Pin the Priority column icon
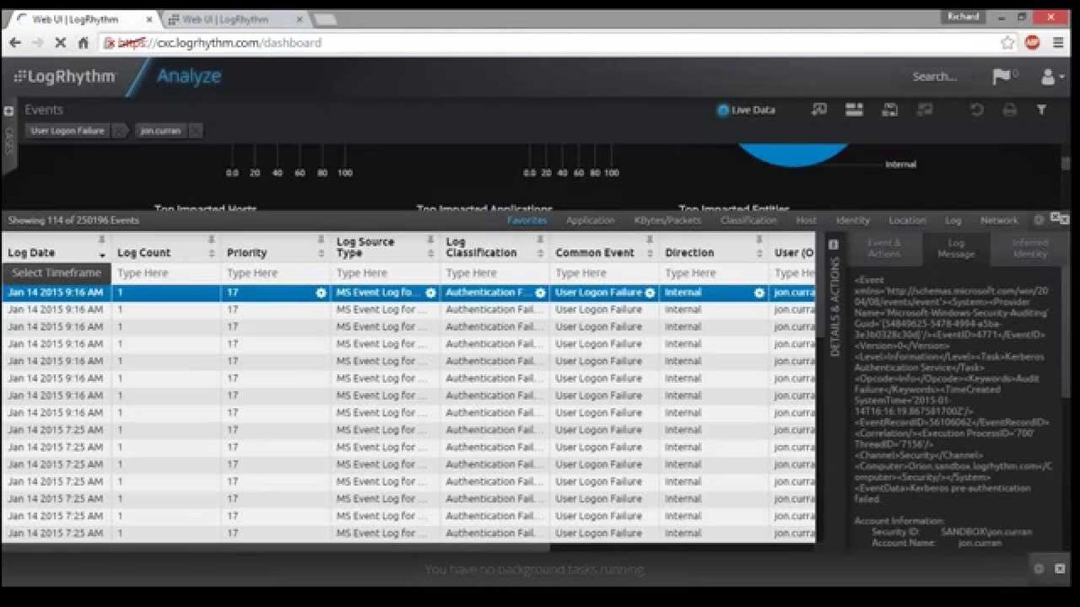Image resolution: width=1080 pixels, height=607 pixels. point(320,239)
